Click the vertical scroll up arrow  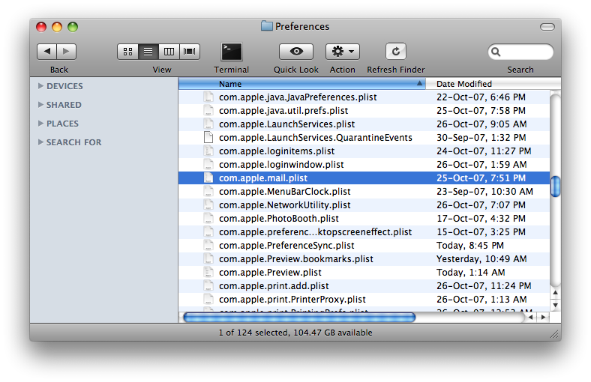(555, 293)
